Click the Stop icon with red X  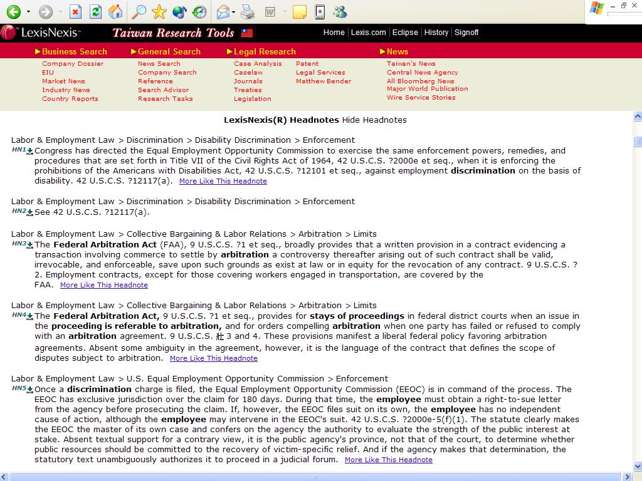[75, 12]
